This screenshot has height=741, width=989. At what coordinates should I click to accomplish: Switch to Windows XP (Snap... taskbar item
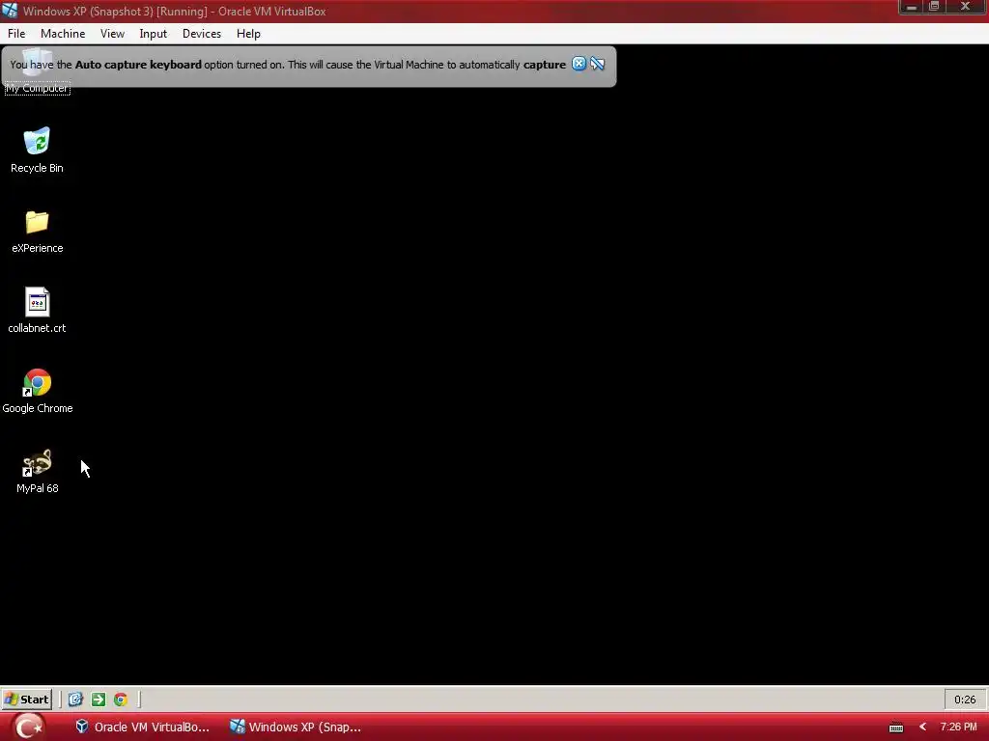[296, 727]
